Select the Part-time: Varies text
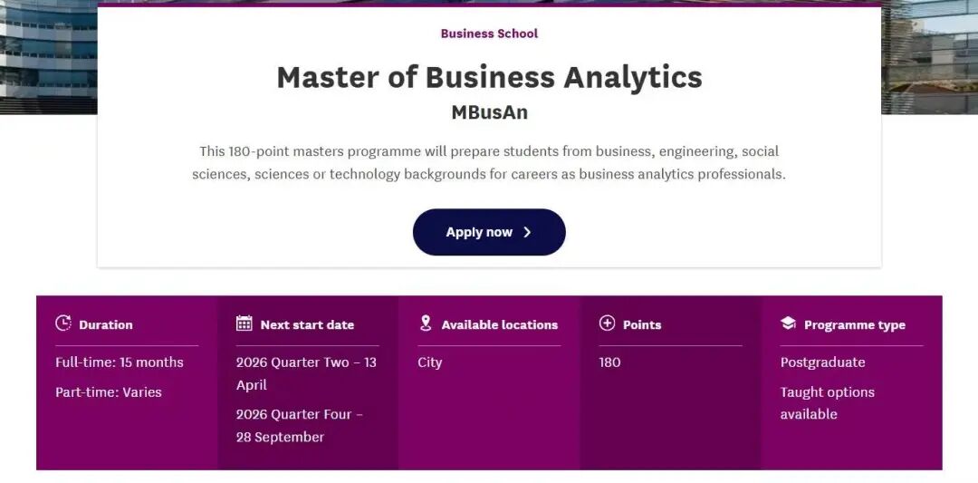Viewport: 978px width, 483px height. pyautogui.click(x=109, y=392)
